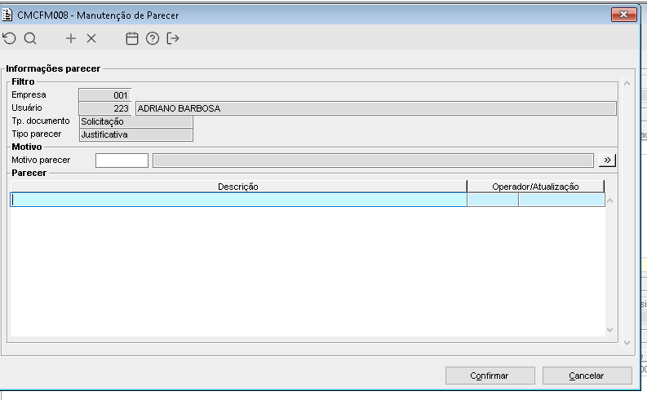Image resolution: width=647 pixels, height=400 pixels.
Task: Close the Manutenção de Parecer window
Action: [x=623, y=15]
